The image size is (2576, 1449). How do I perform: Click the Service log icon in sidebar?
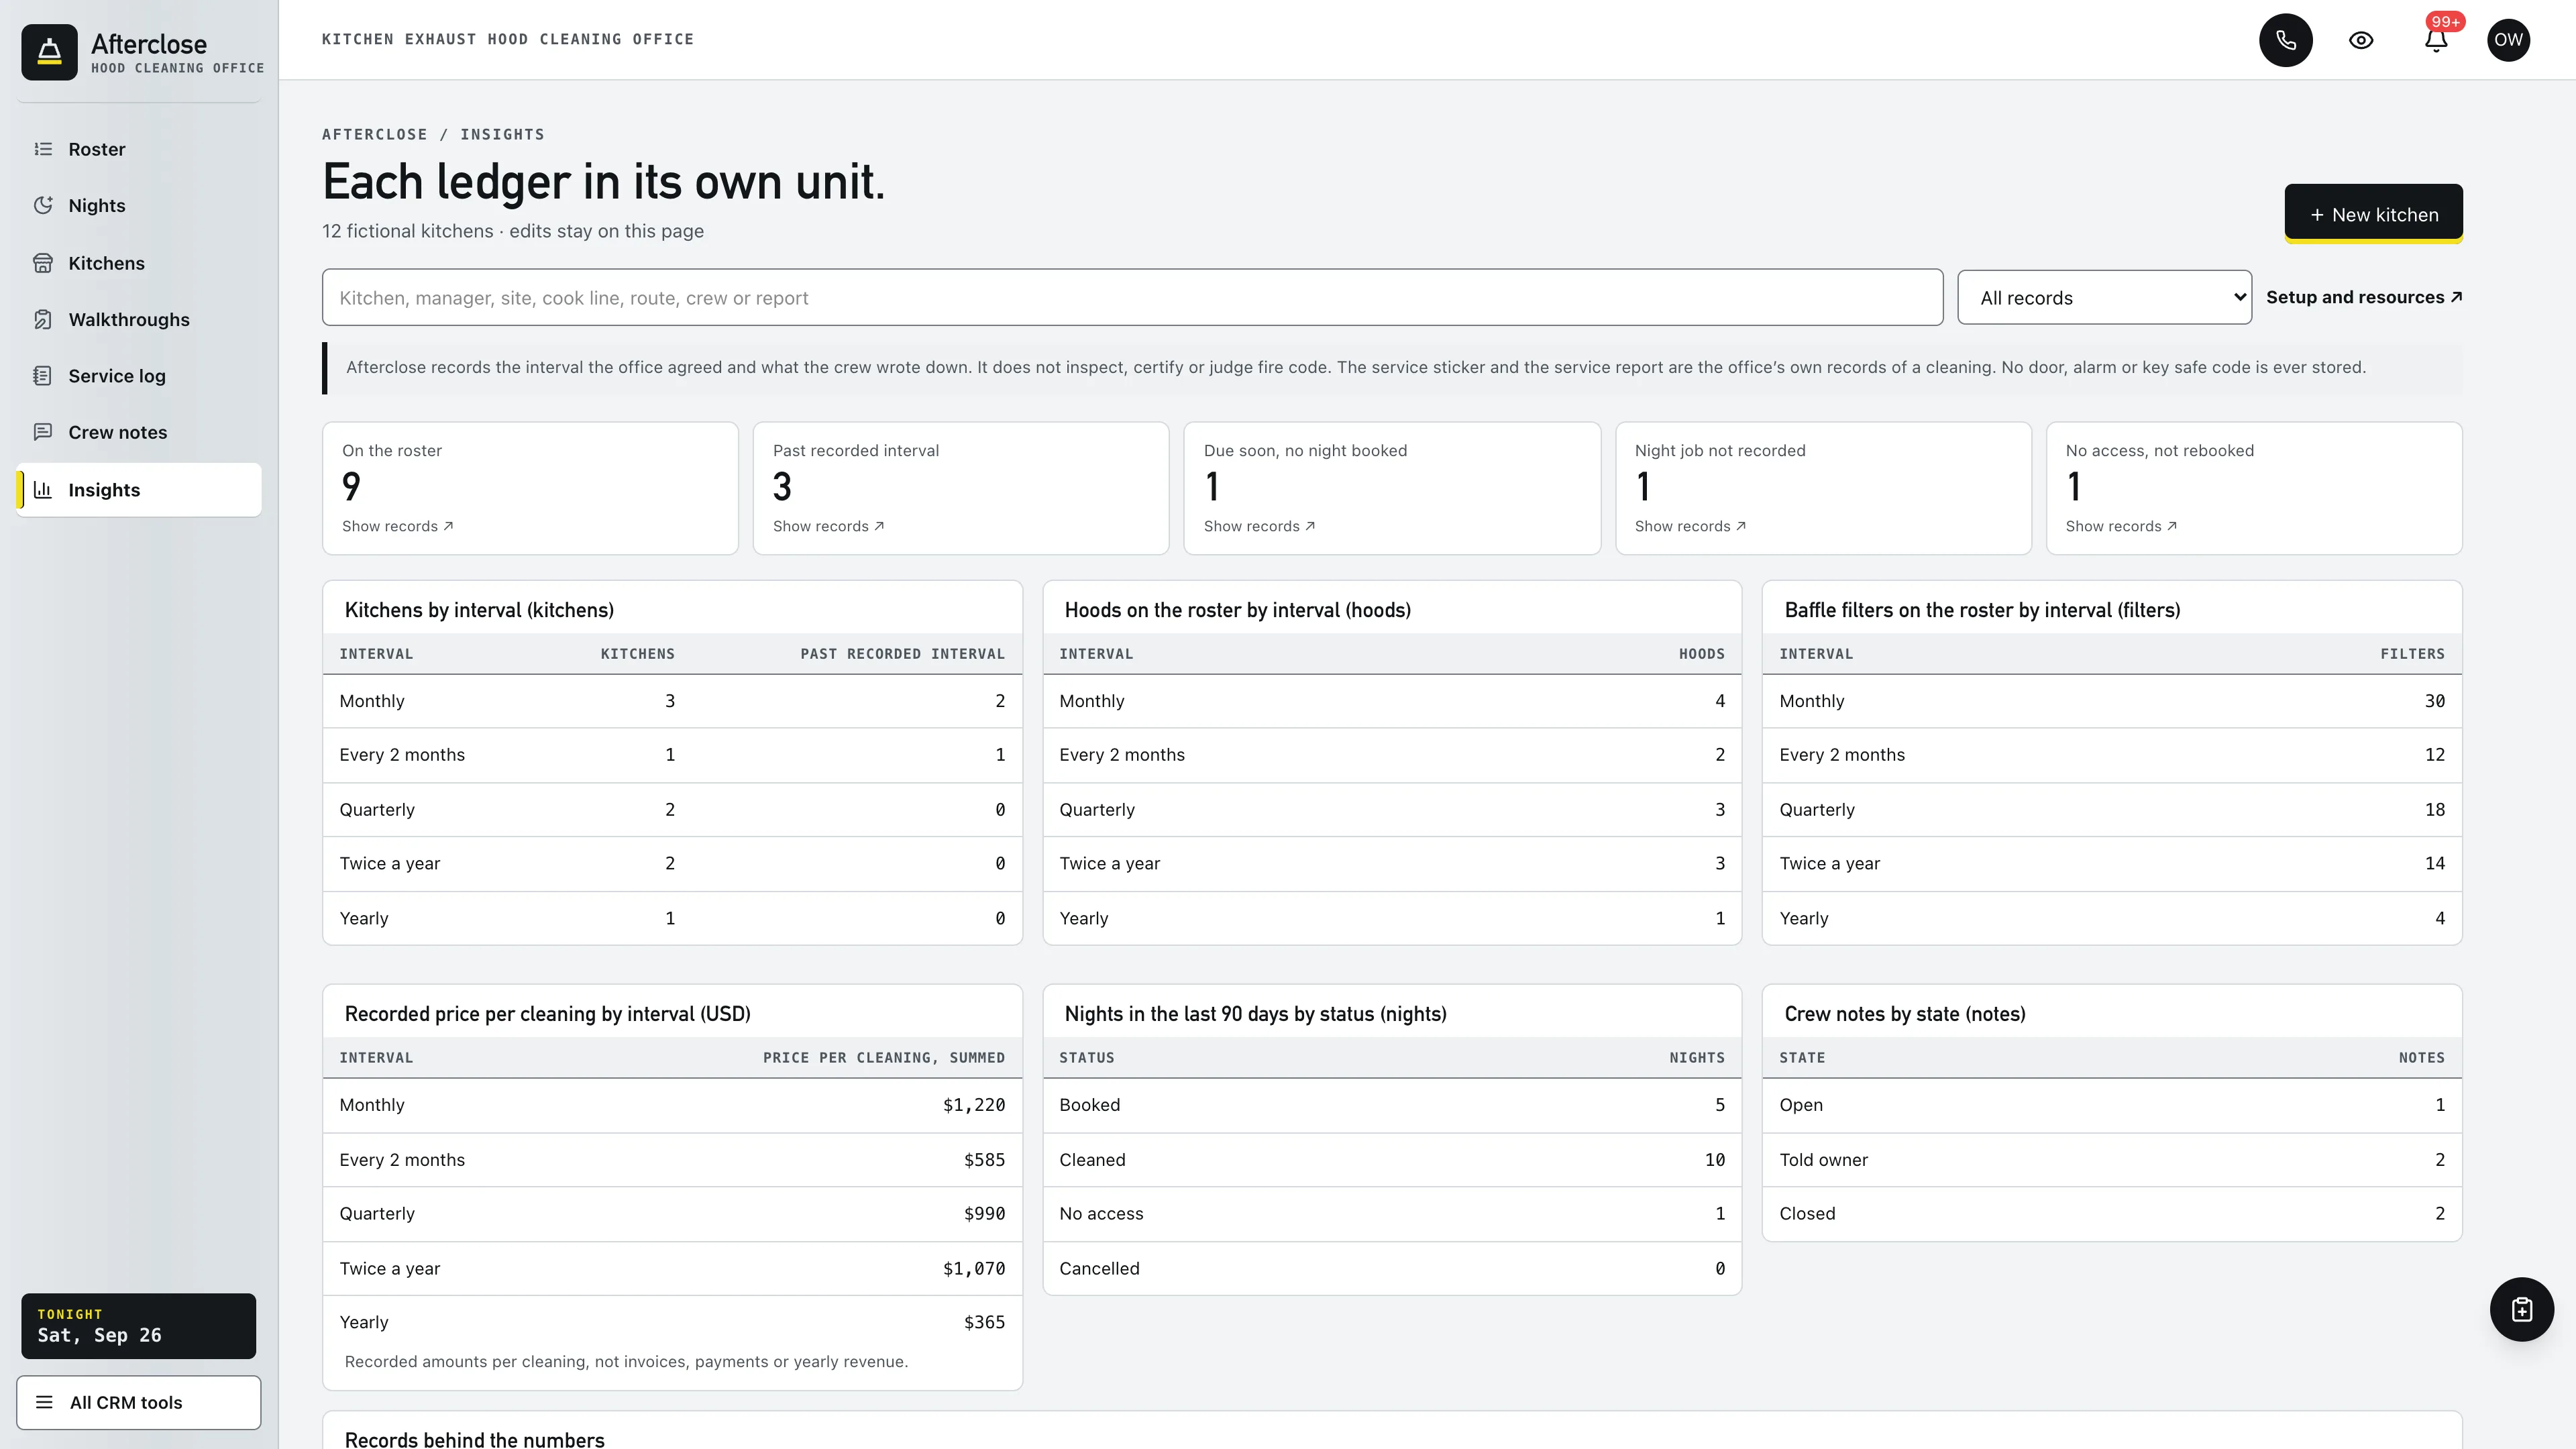point(43,376)
